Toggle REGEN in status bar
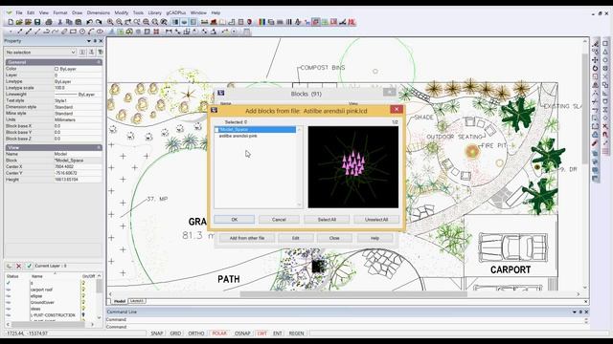Image resolution: width=613 pixels, height=344 pixels. click(x=296, y=333)
